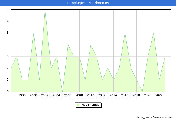Select the 2006 x-axis label
This screenshot has height=122, width=176.
pos(68,95)
